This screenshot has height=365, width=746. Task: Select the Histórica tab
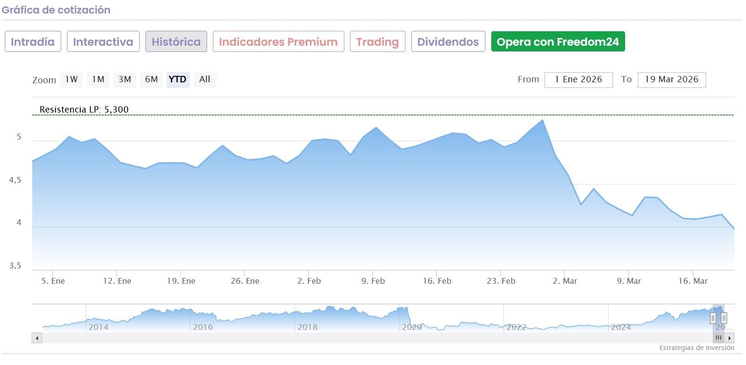(x=176, y=42)
